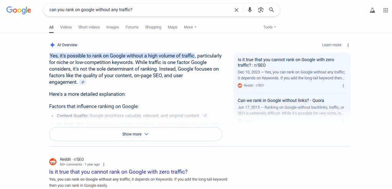Switch to Short videos tab
Screen dimensions: 392x189
[89, 27]
